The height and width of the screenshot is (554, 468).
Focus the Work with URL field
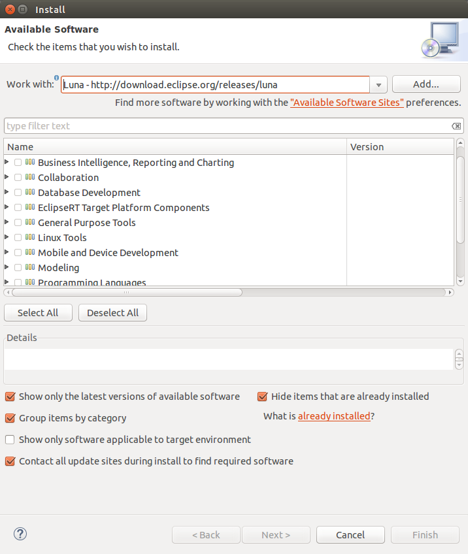[215, 85]
